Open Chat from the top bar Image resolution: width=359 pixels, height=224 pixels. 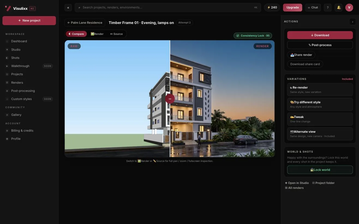tap(313, 8)
